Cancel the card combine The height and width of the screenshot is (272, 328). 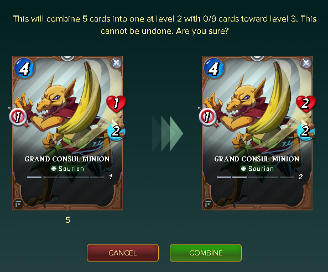(123, 253)
